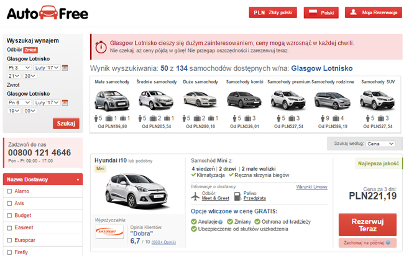Open return date calendar icon
The height and width of the screenshot is (256, 404).
click(65, 103)
